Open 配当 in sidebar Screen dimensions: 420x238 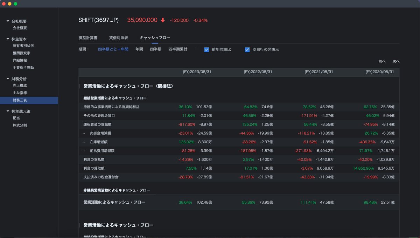[x=16, y=118]
